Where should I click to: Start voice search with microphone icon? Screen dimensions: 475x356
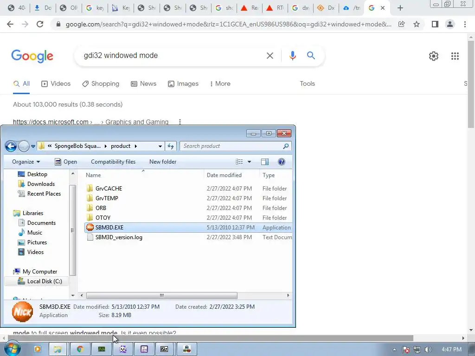[x=292, y=56]
